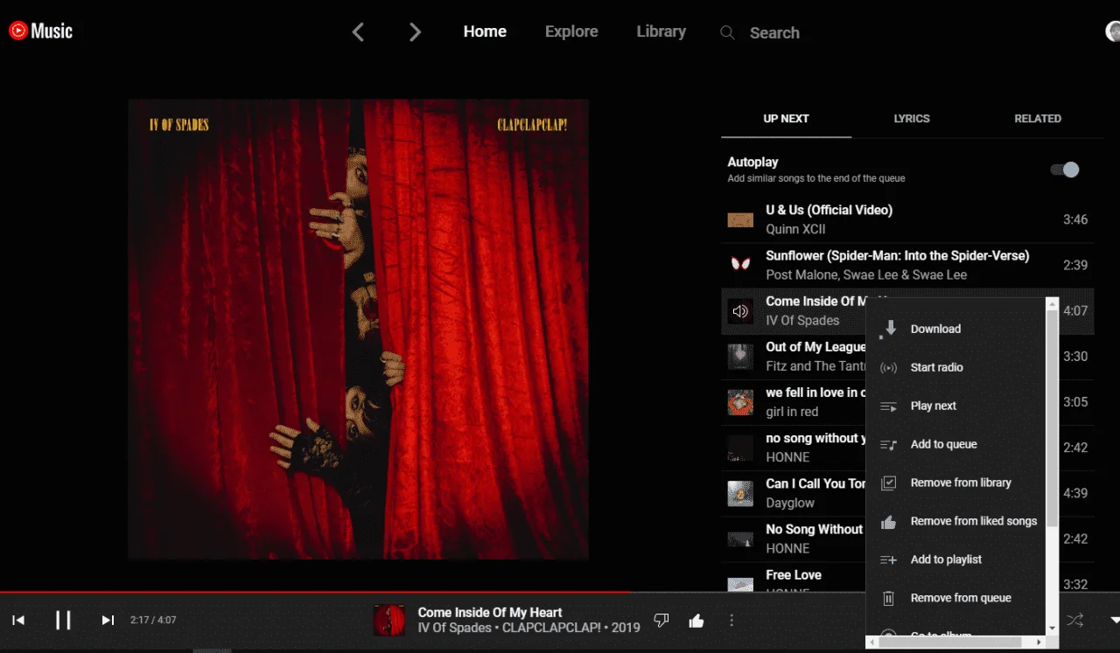This screenshot has height=653, width=1120.
Task: Open the Explore page
Action: click(571, 31)
